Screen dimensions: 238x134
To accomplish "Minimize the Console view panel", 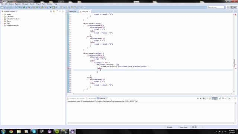I will [x=232, y=98].
